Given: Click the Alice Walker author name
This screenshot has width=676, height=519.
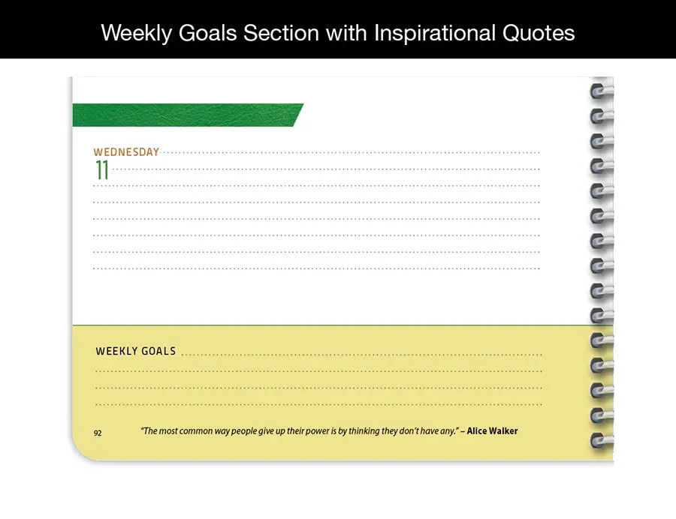Looking at the screenshot, I should pos(492,431).
